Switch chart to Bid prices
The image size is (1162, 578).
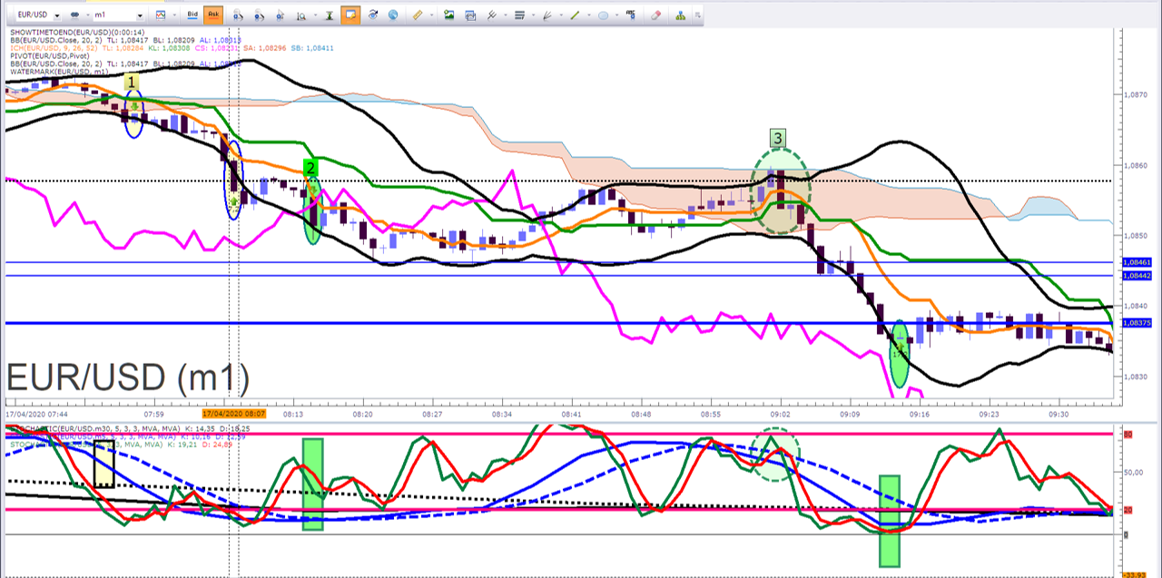192,15
